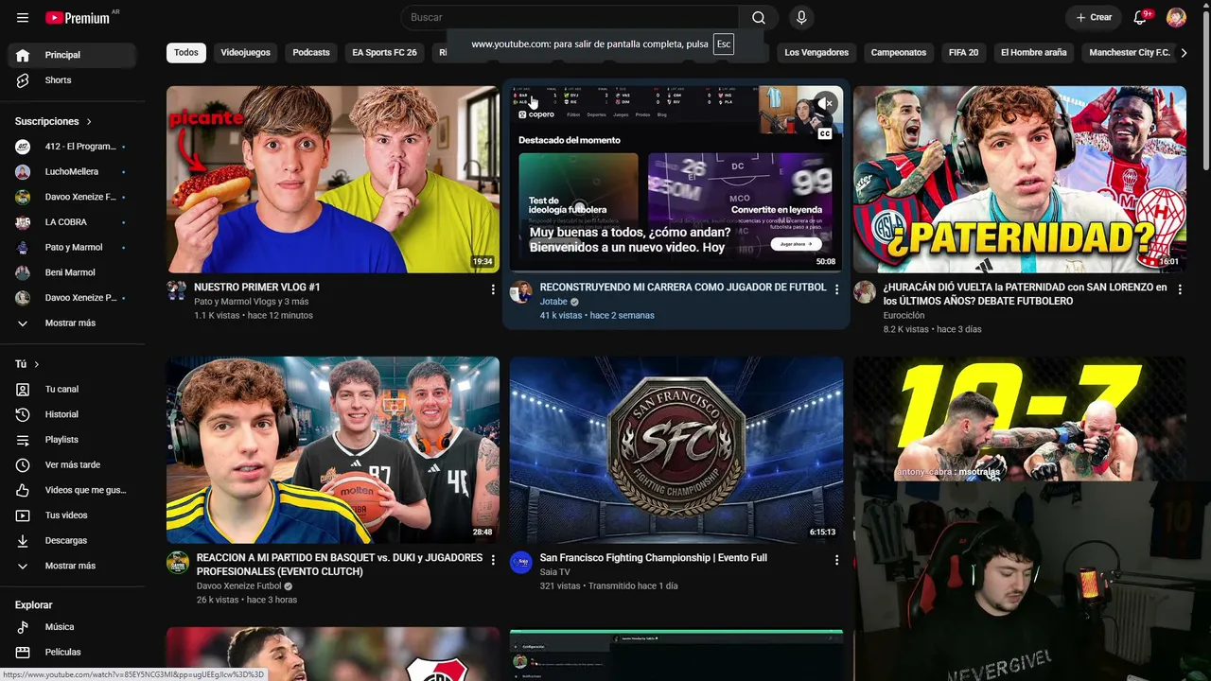Screen dimensions: 1211x681
Task: Show more category chips with the right arrow
Action: point(1183,53)
